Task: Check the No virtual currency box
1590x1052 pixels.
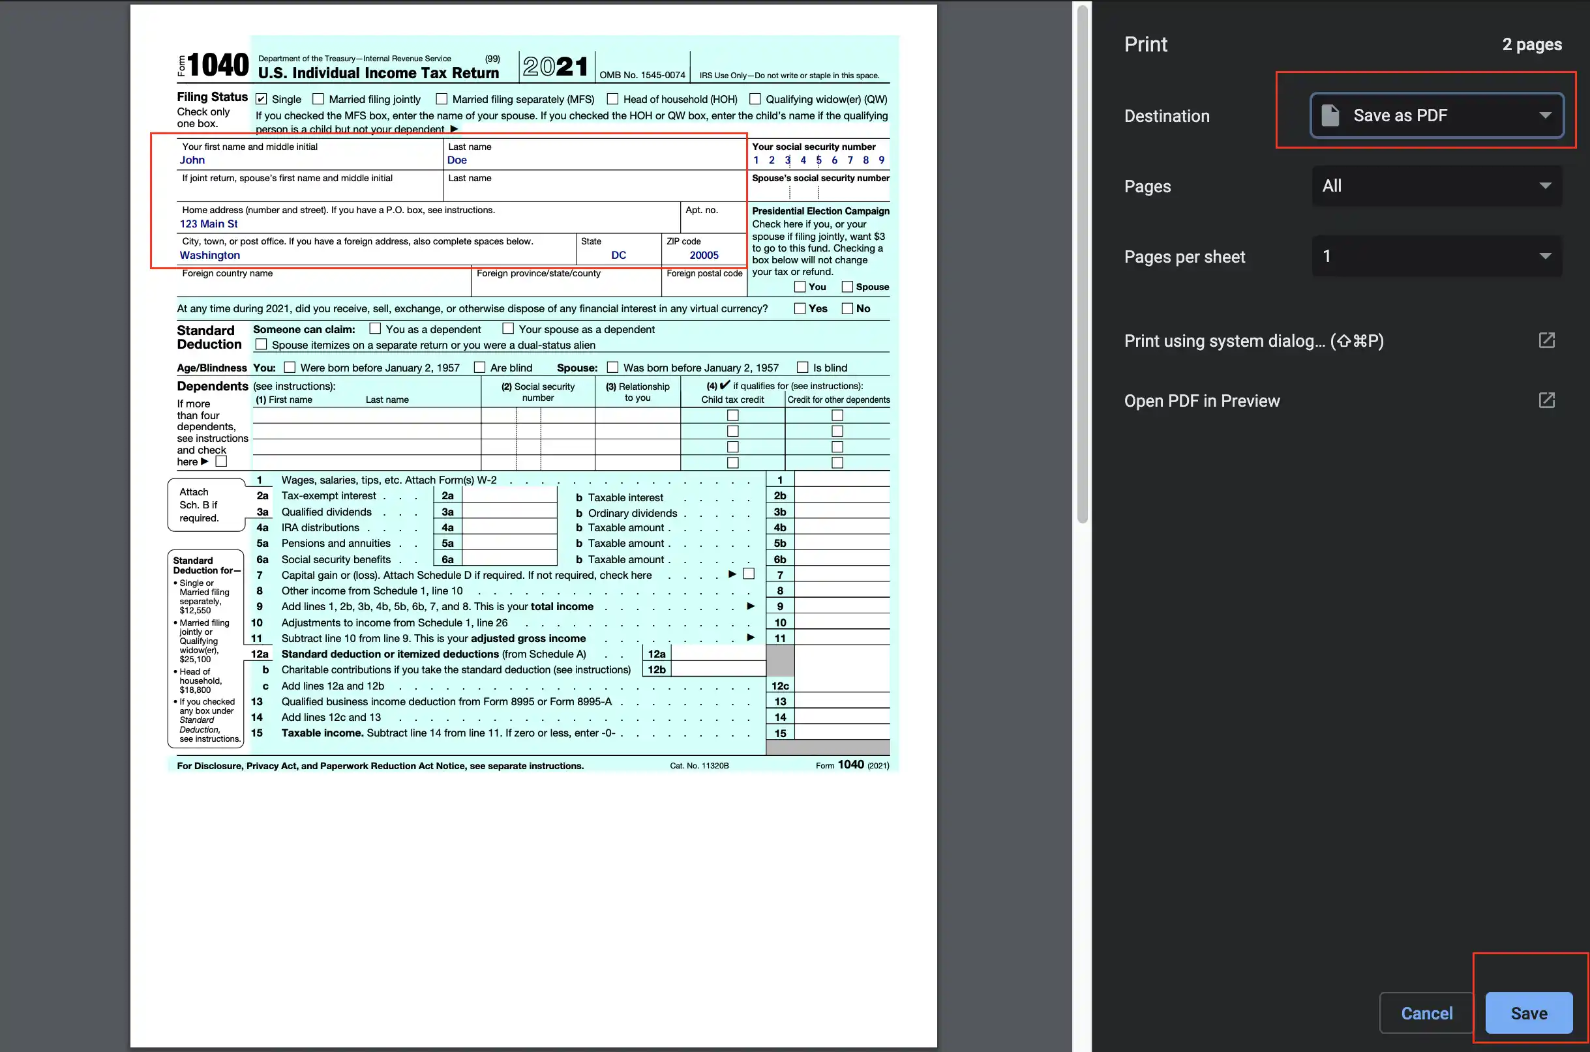Action: point(847,308)
